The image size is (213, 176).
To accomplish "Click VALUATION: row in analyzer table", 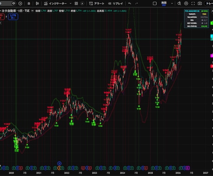I will coord(196,17).
